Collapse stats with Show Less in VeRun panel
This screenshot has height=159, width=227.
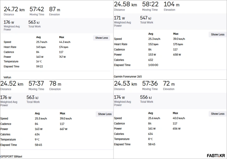click(102, 38)
